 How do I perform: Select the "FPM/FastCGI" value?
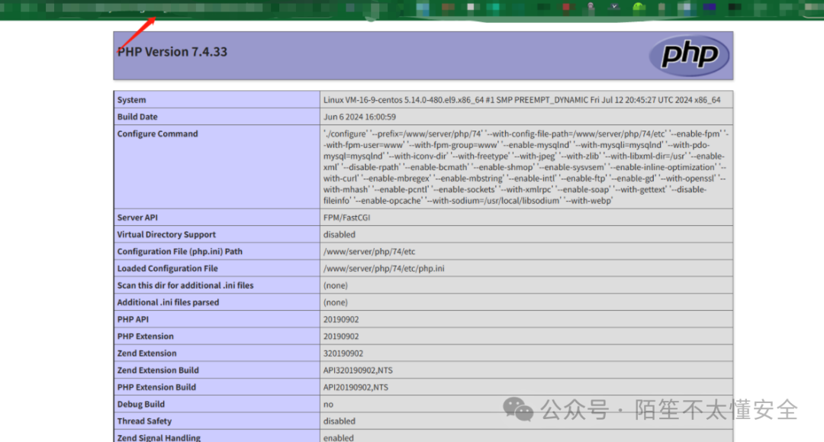point(347,218)
